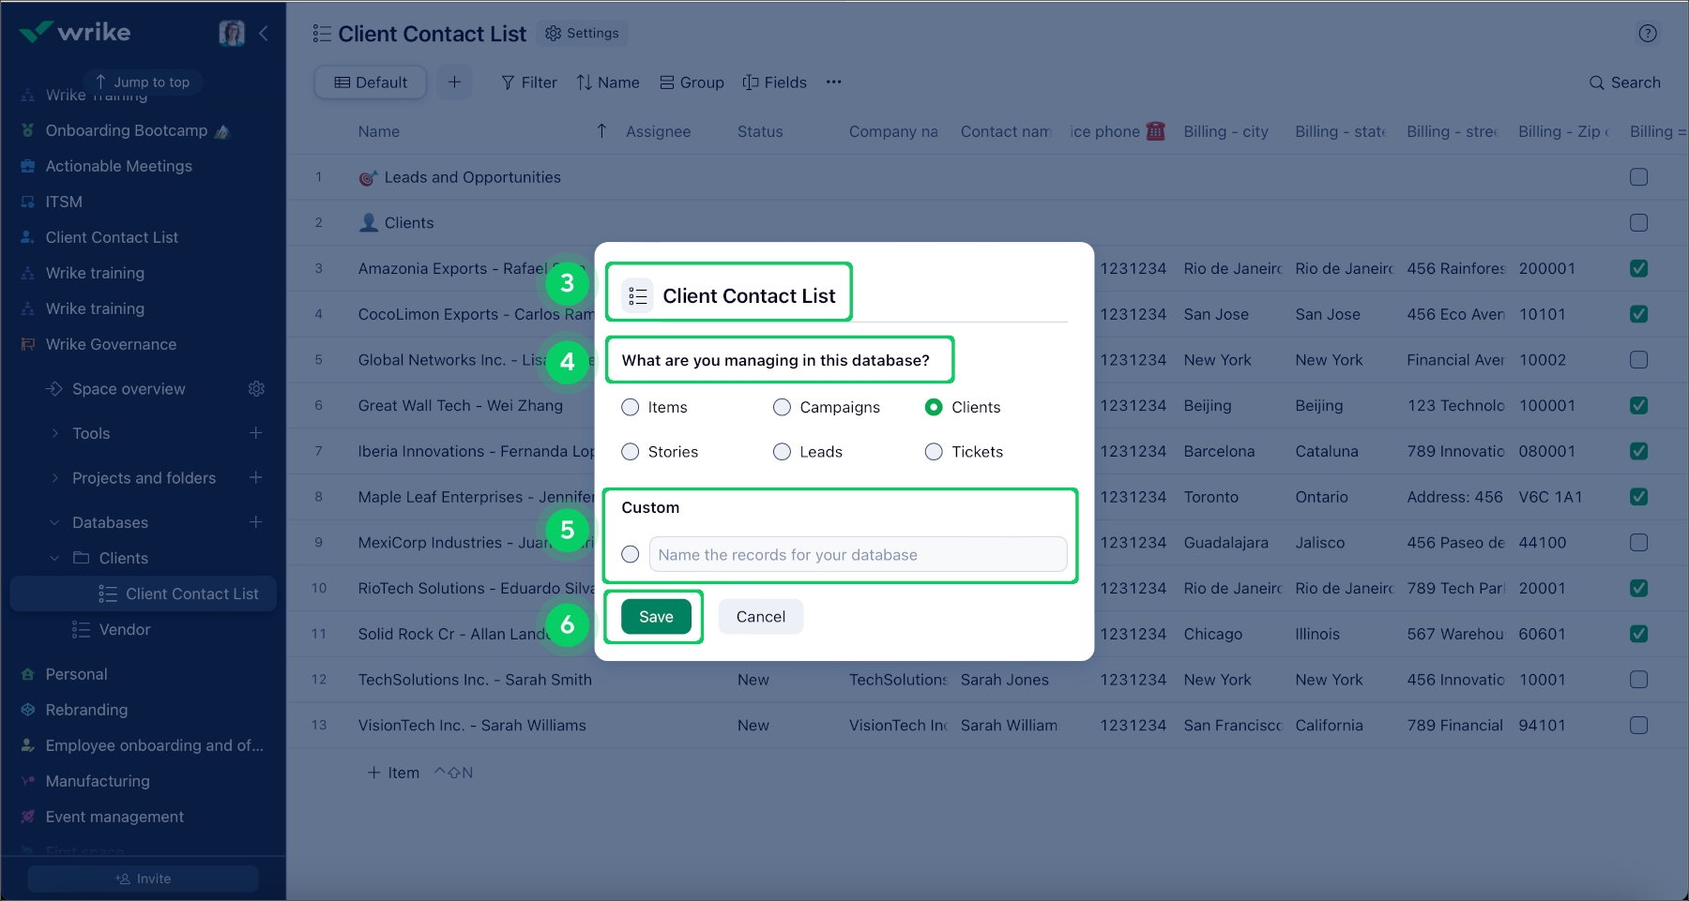The width and height of the screenshot is (1689, 901).
Task: Click the Cancel button
Action: click(x=760, y=617)
